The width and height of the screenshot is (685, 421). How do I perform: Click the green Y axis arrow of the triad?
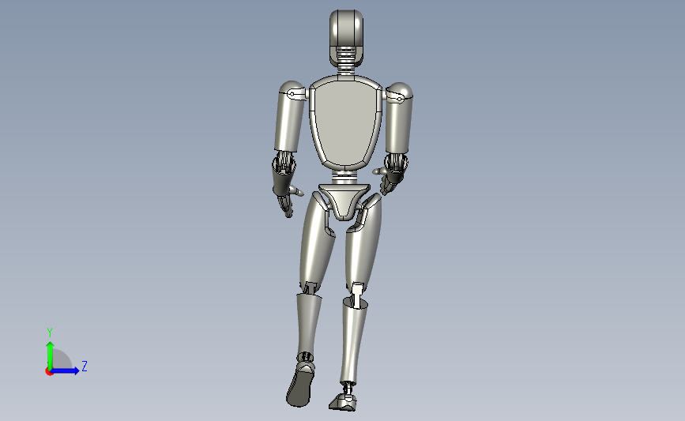coord(50,355)
